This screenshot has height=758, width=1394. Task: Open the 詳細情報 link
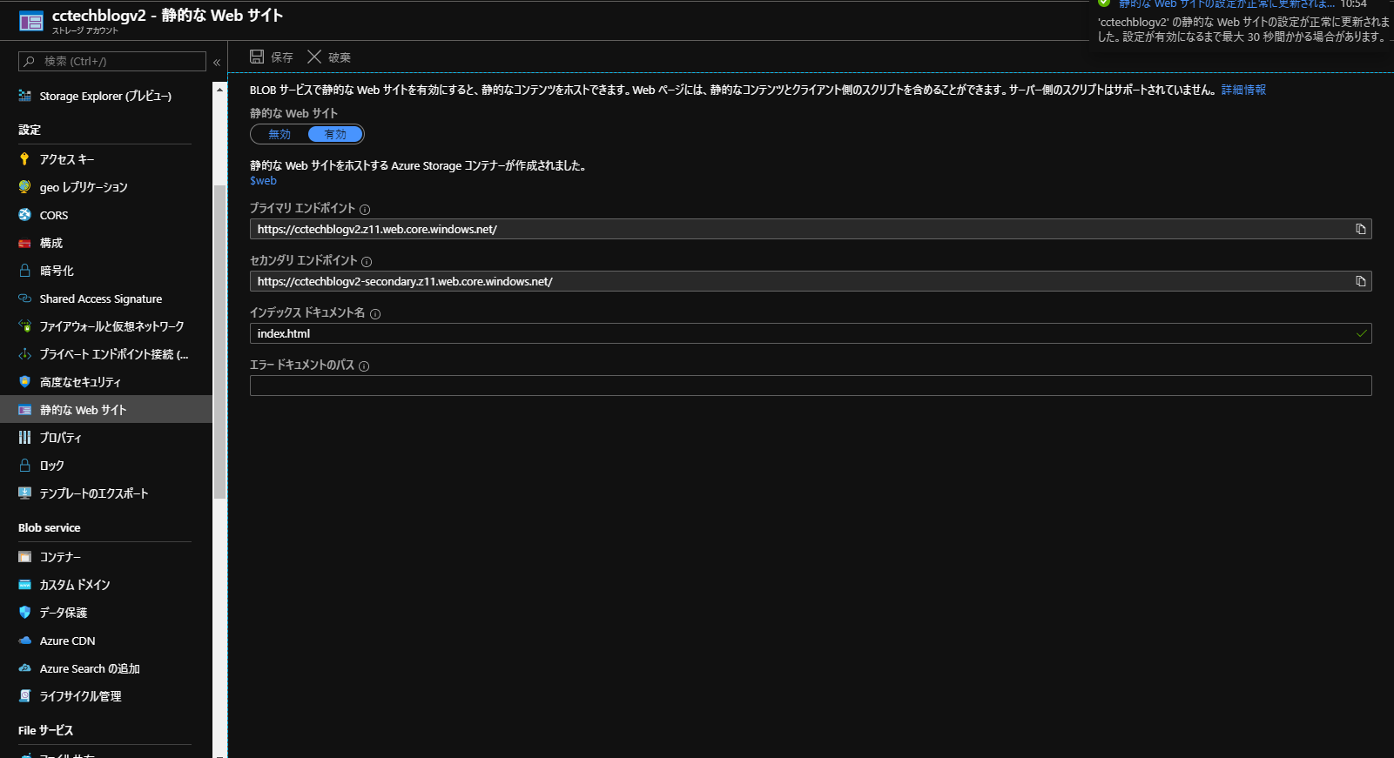pos(1243,90)
